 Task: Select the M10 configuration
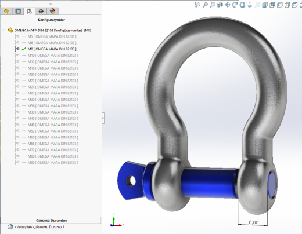[53, 56]
